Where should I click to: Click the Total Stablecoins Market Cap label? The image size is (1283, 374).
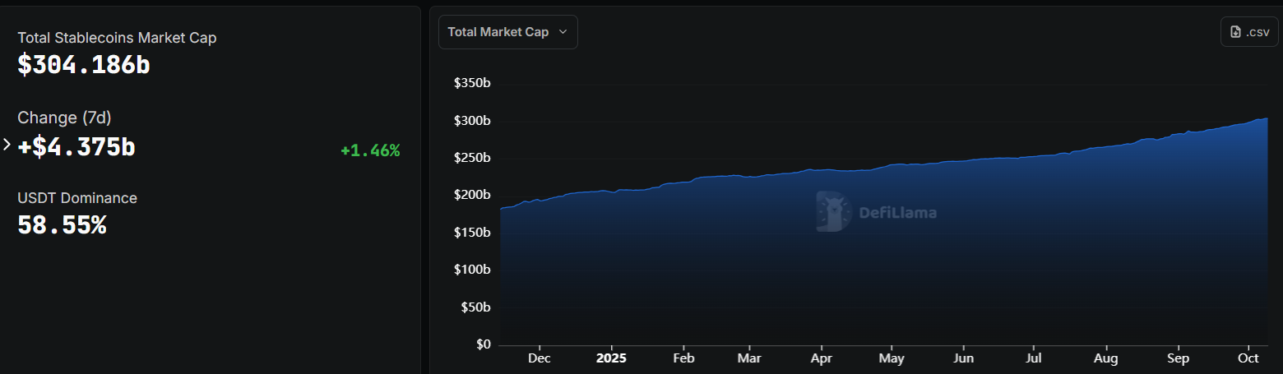pos(117,38)
